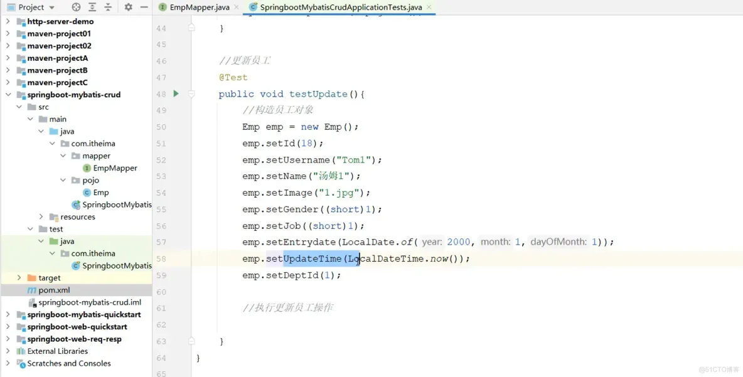Expand the resources folder
The image size is (743, 377).
coord(41,216)
